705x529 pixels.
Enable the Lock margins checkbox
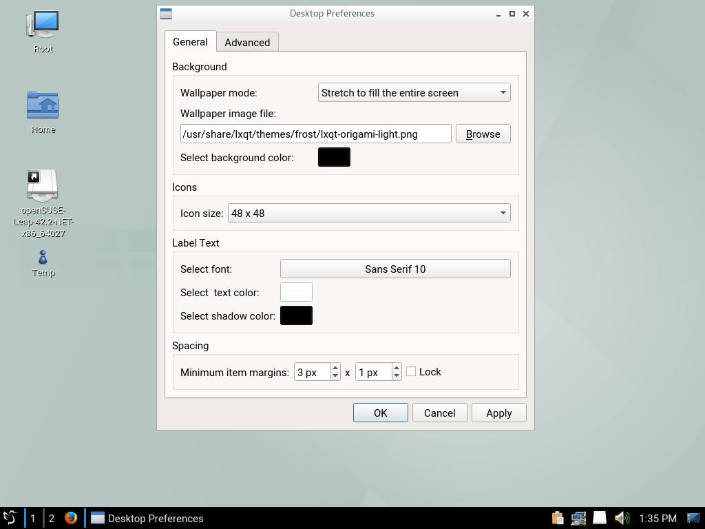(x=411, y=372)
